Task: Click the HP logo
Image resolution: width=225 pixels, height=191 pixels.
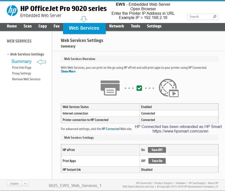Action: (x=12, y=9)
